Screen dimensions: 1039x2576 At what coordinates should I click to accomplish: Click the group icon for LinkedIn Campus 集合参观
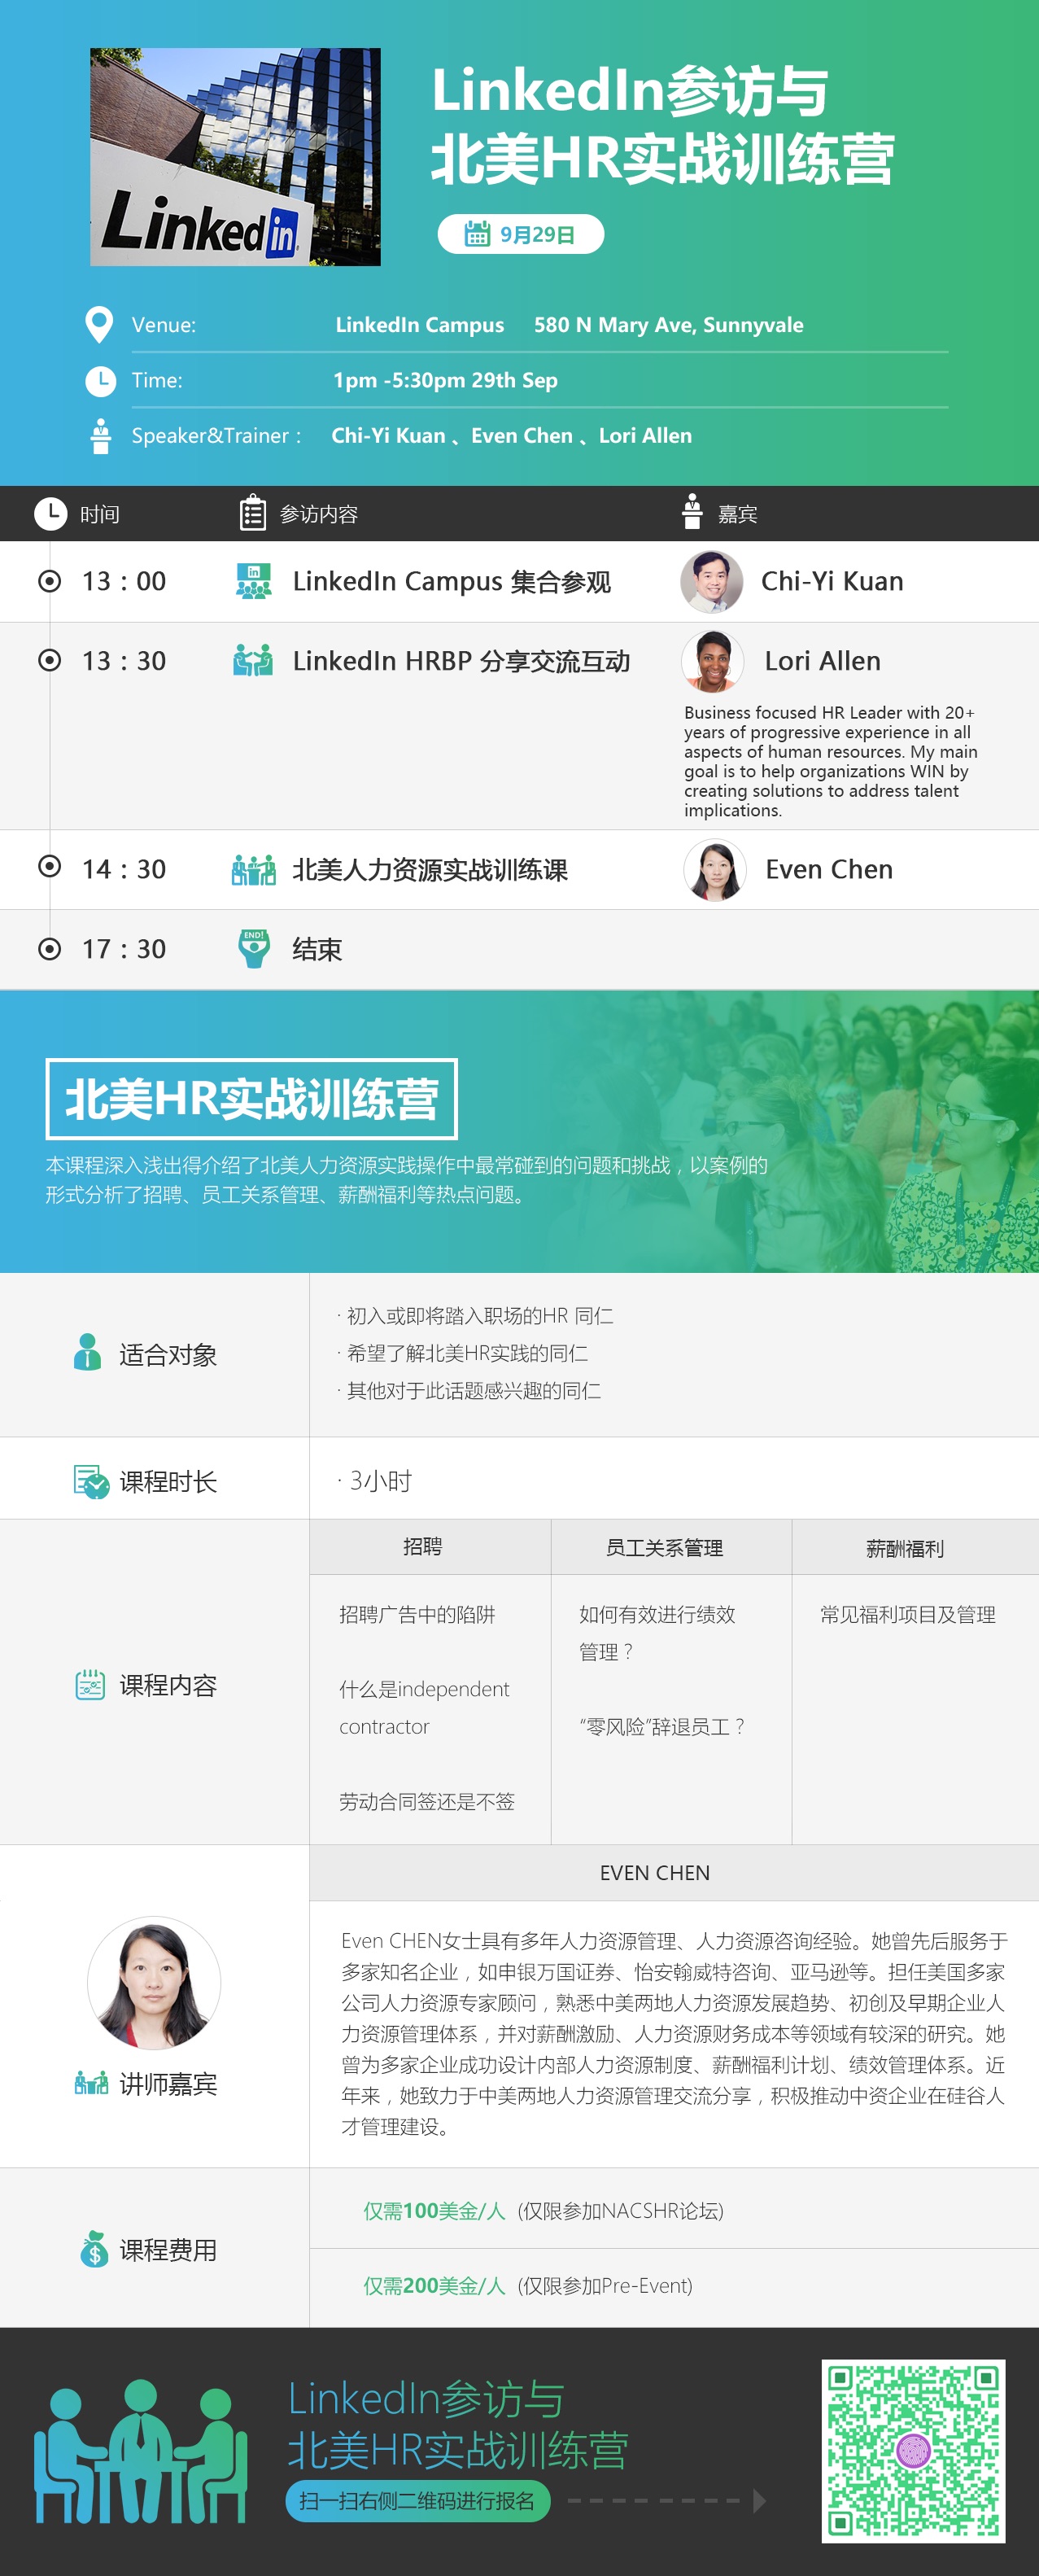coord(253,581)
